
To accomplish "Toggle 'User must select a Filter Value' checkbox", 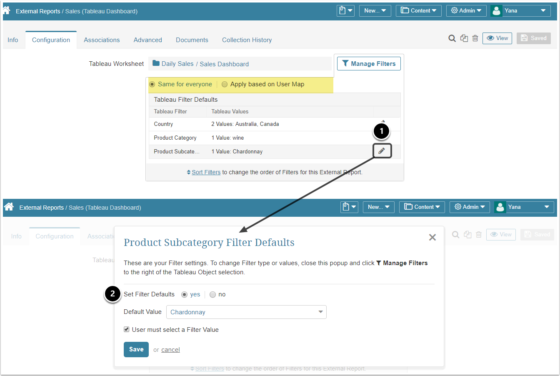I will (x=127, y=329).
